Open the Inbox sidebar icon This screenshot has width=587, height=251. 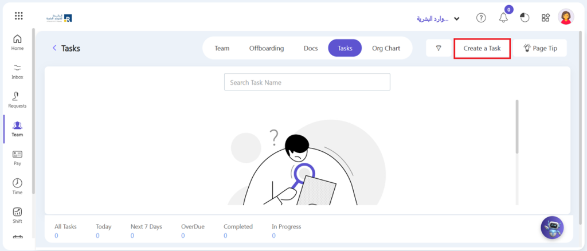[17, 71]
